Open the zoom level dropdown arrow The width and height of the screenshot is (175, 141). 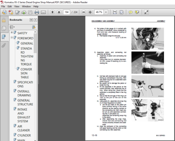tap(106, 12)
